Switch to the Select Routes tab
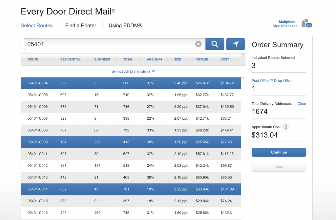The width and height of the screenshot is (336, 220). [37, 25]
